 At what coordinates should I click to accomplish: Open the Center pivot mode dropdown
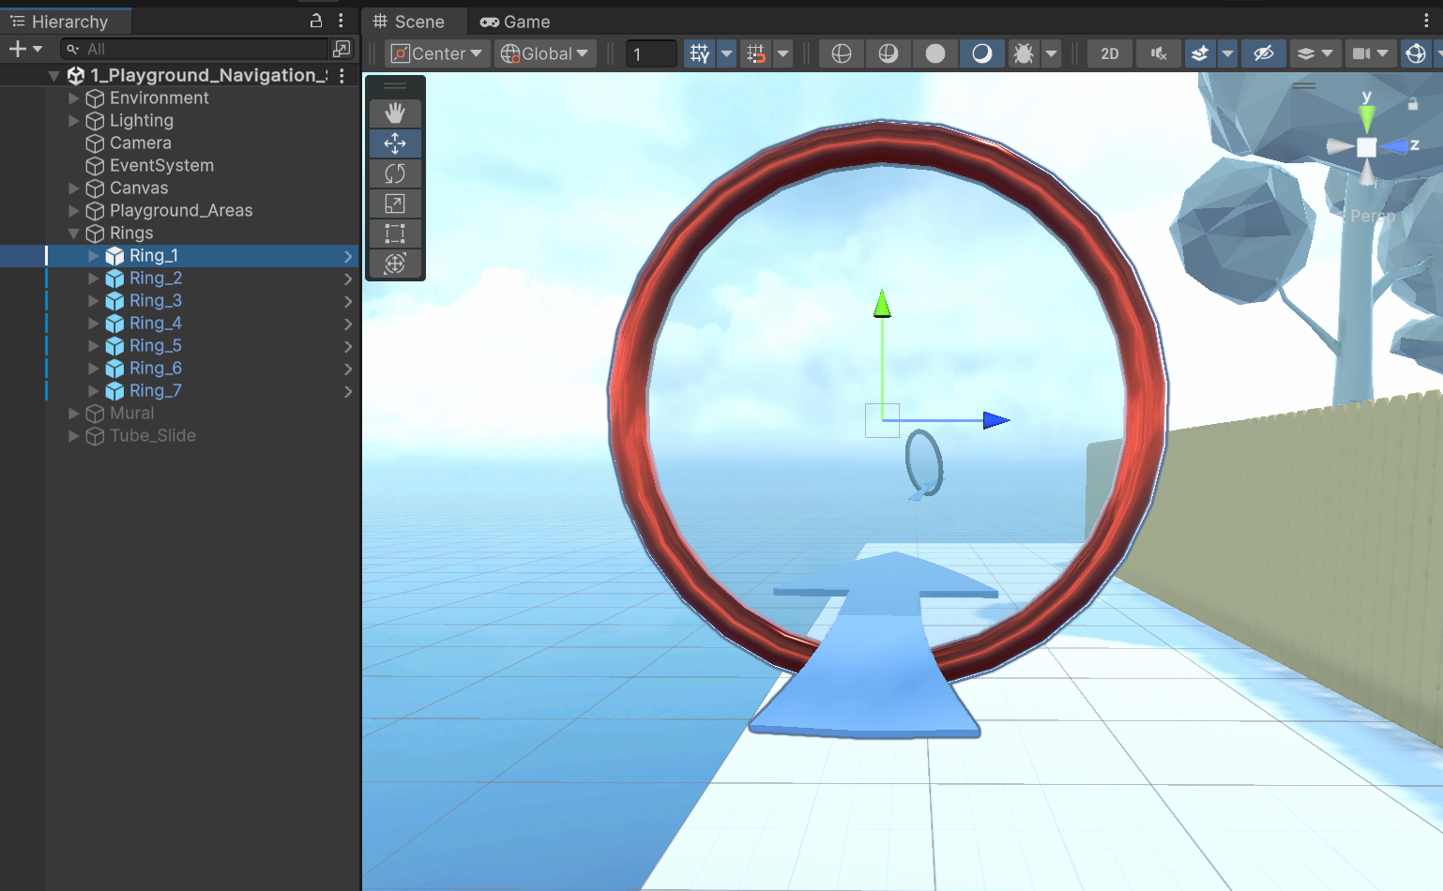(x=436, y=53)
